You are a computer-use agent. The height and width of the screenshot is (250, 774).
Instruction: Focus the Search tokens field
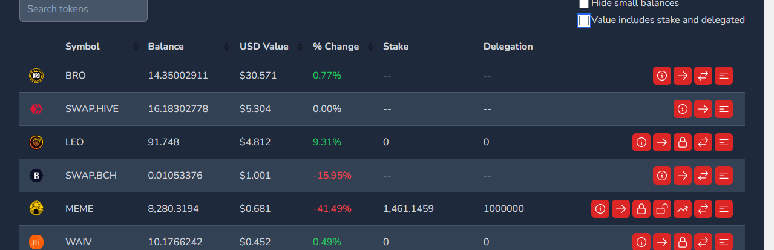84,10
